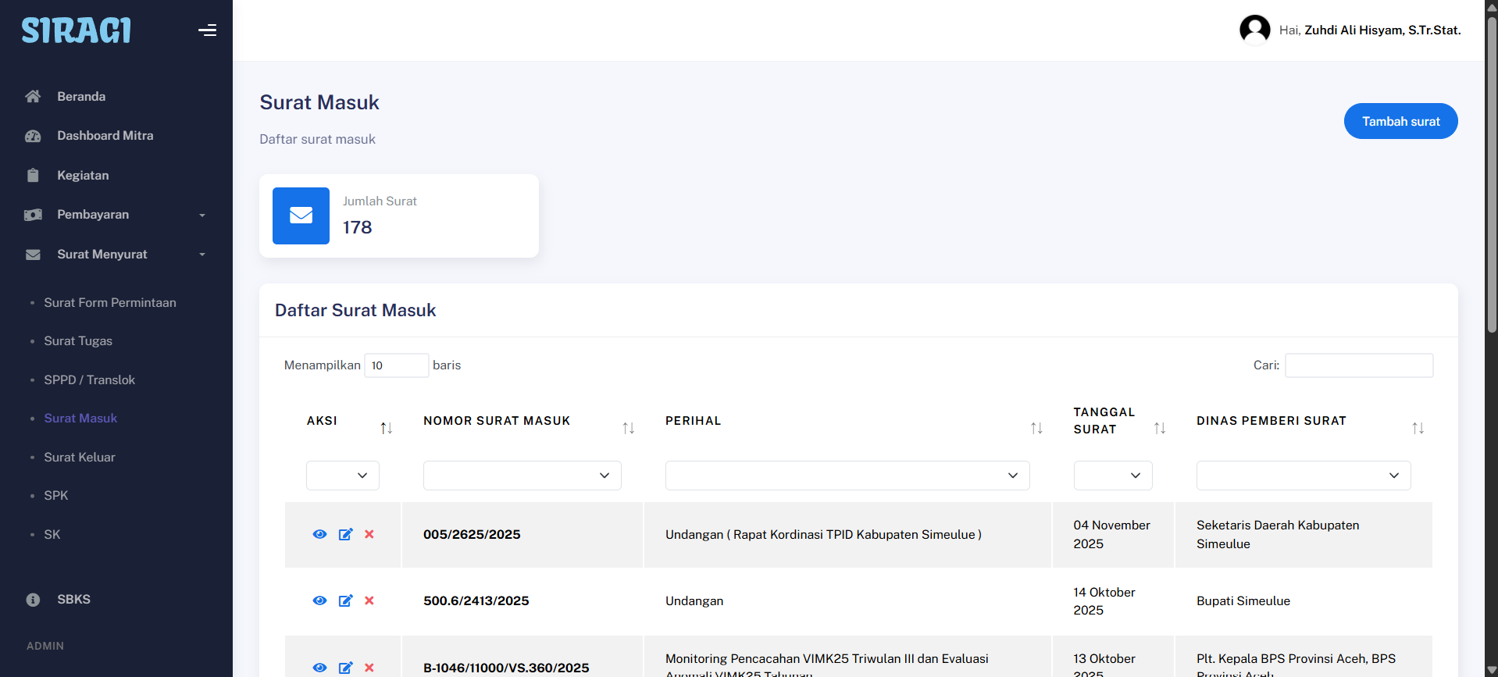The width and height of the screenshot is (1498, 677).
Task: Delete letter 005/2625/2025 with red X
Action: 369,534
